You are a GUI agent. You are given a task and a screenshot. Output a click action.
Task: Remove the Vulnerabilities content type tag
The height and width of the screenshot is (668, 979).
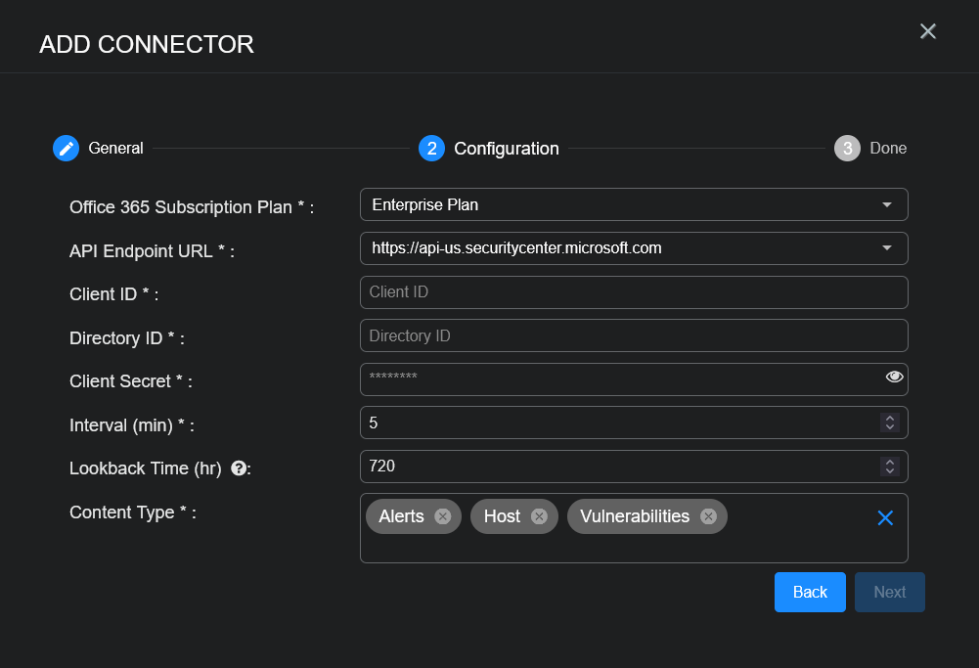pos(708,516)
